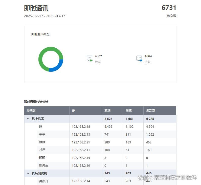Image resolution: width=201 pixels, height=185 pixels.
Task: Click sent value 741 for 宁宁
Action: [107, 135]
